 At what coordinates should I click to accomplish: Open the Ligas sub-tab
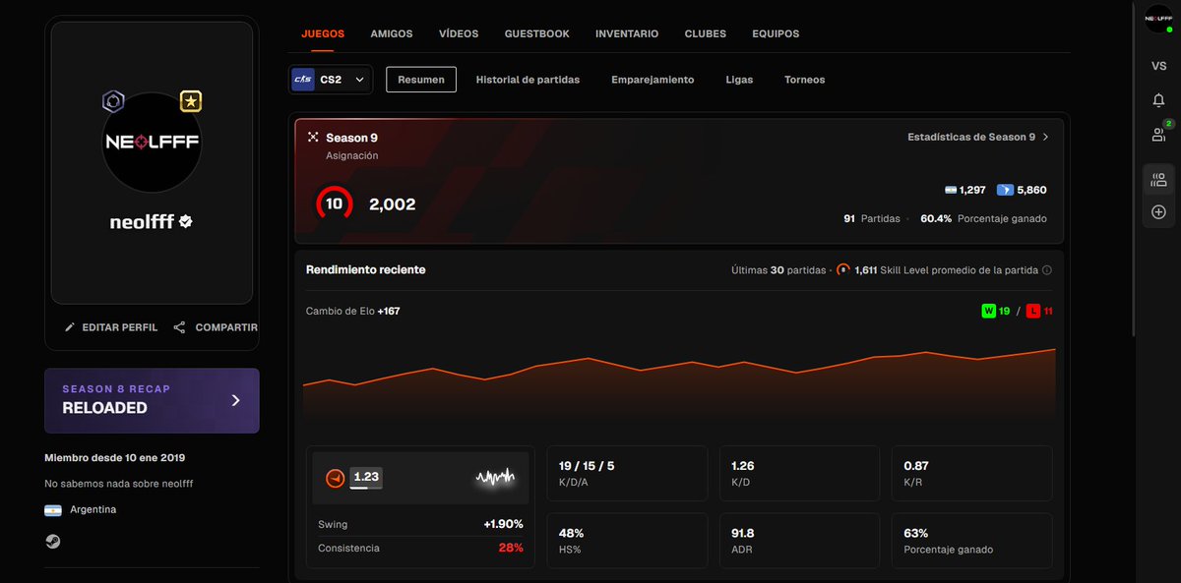click(x=739, y=80)
